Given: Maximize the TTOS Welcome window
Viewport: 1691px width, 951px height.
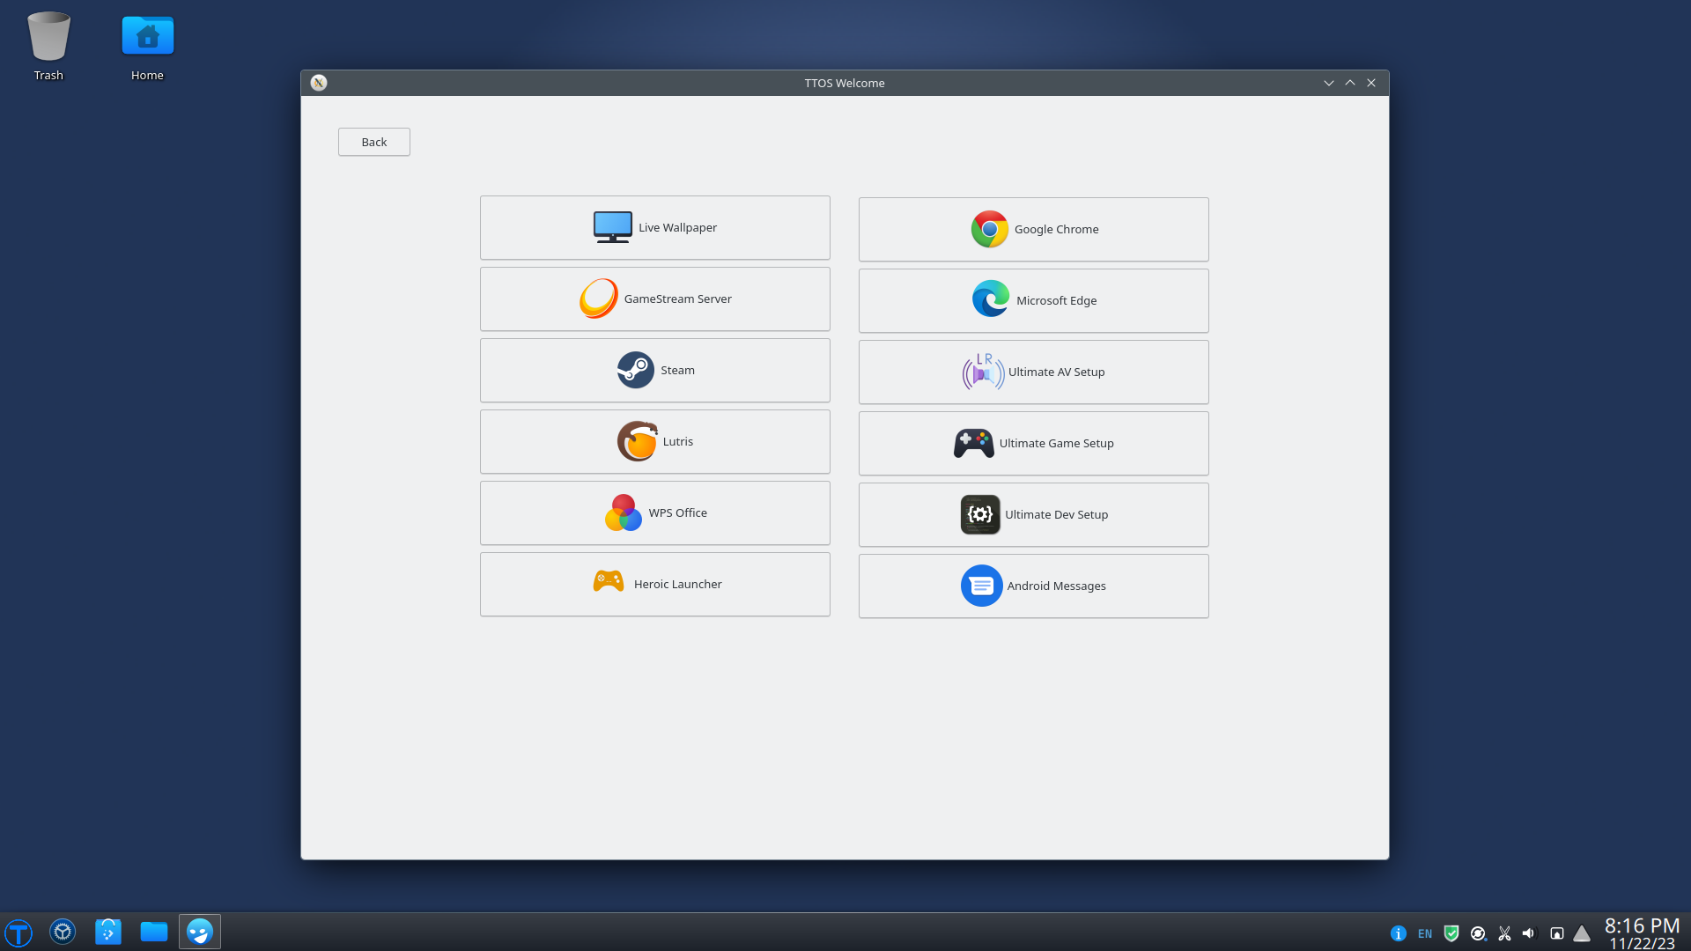Looking at the screenshot, I should tap(1350, 83).
